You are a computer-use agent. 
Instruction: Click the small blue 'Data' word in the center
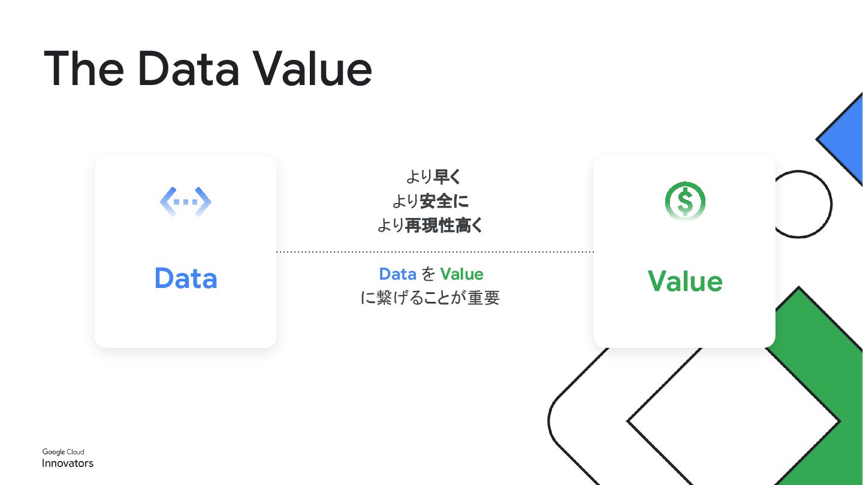coord(397,274)
